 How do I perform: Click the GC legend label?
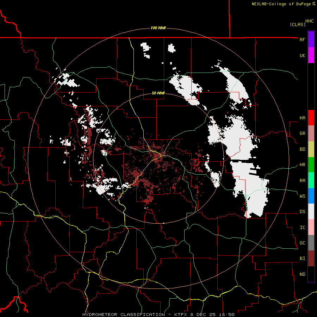(x=302, y=243)
